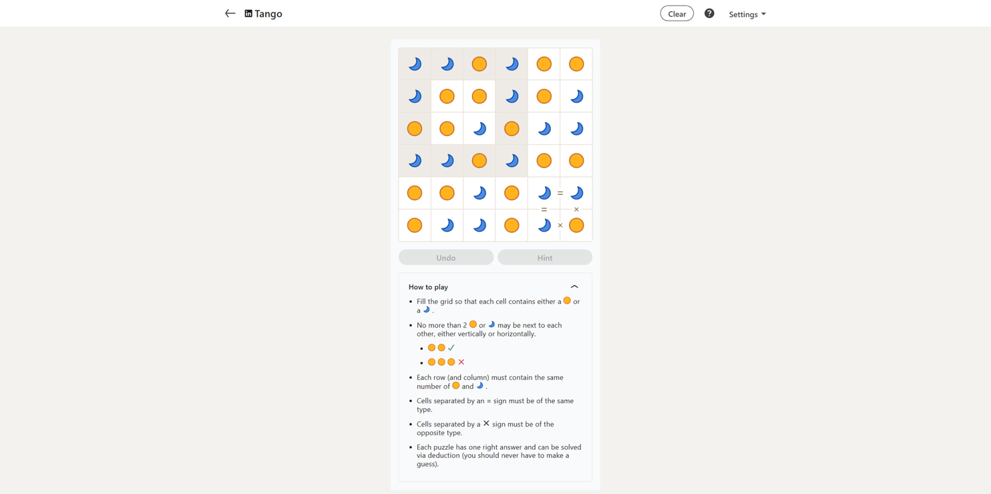Click the LinkedIn logo beside Tango
991x494 pixels.
pos(248,14)
